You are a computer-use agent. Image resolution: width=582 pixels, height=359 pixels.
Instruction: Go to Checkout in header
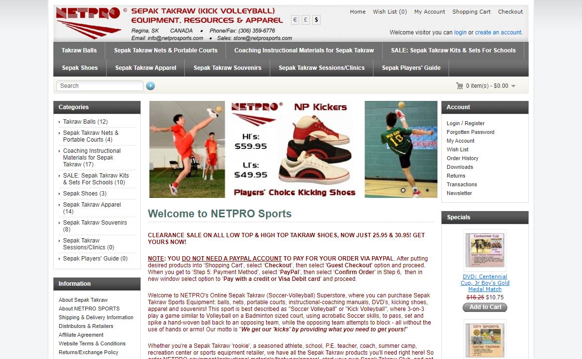(510, 12)
